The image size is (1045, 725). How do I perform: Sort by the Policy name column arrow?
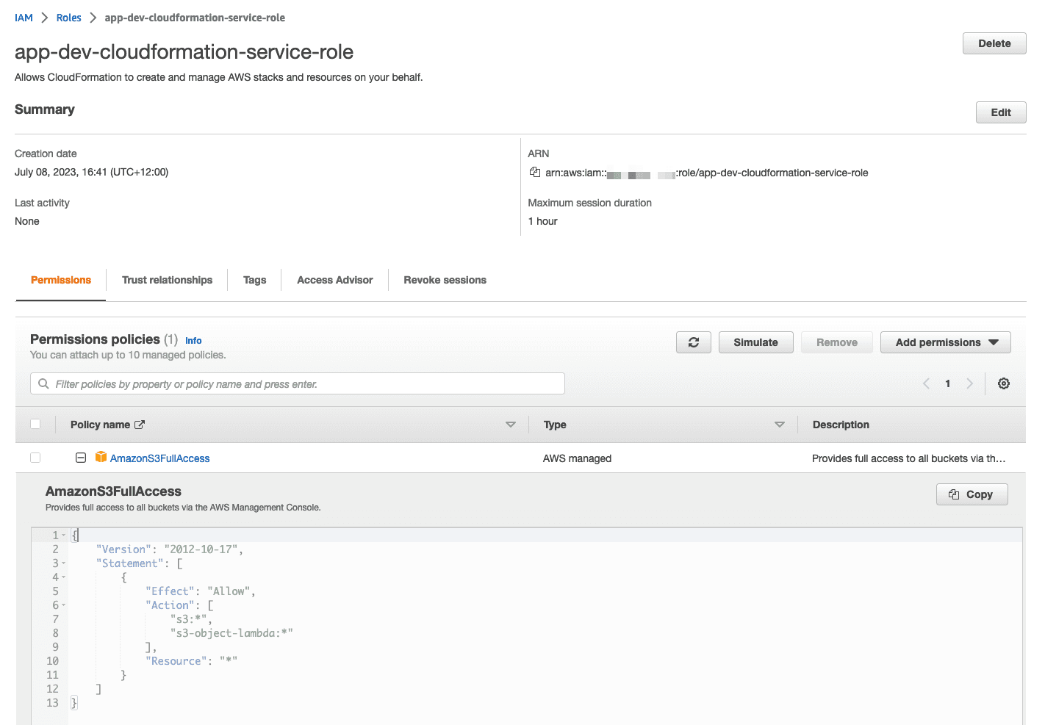pos(511,425)
